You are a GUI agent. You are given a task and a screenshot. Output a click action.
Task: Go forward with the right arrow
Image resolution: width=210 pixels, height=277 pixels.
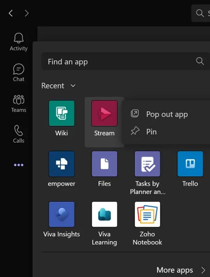tap(27, 13)
